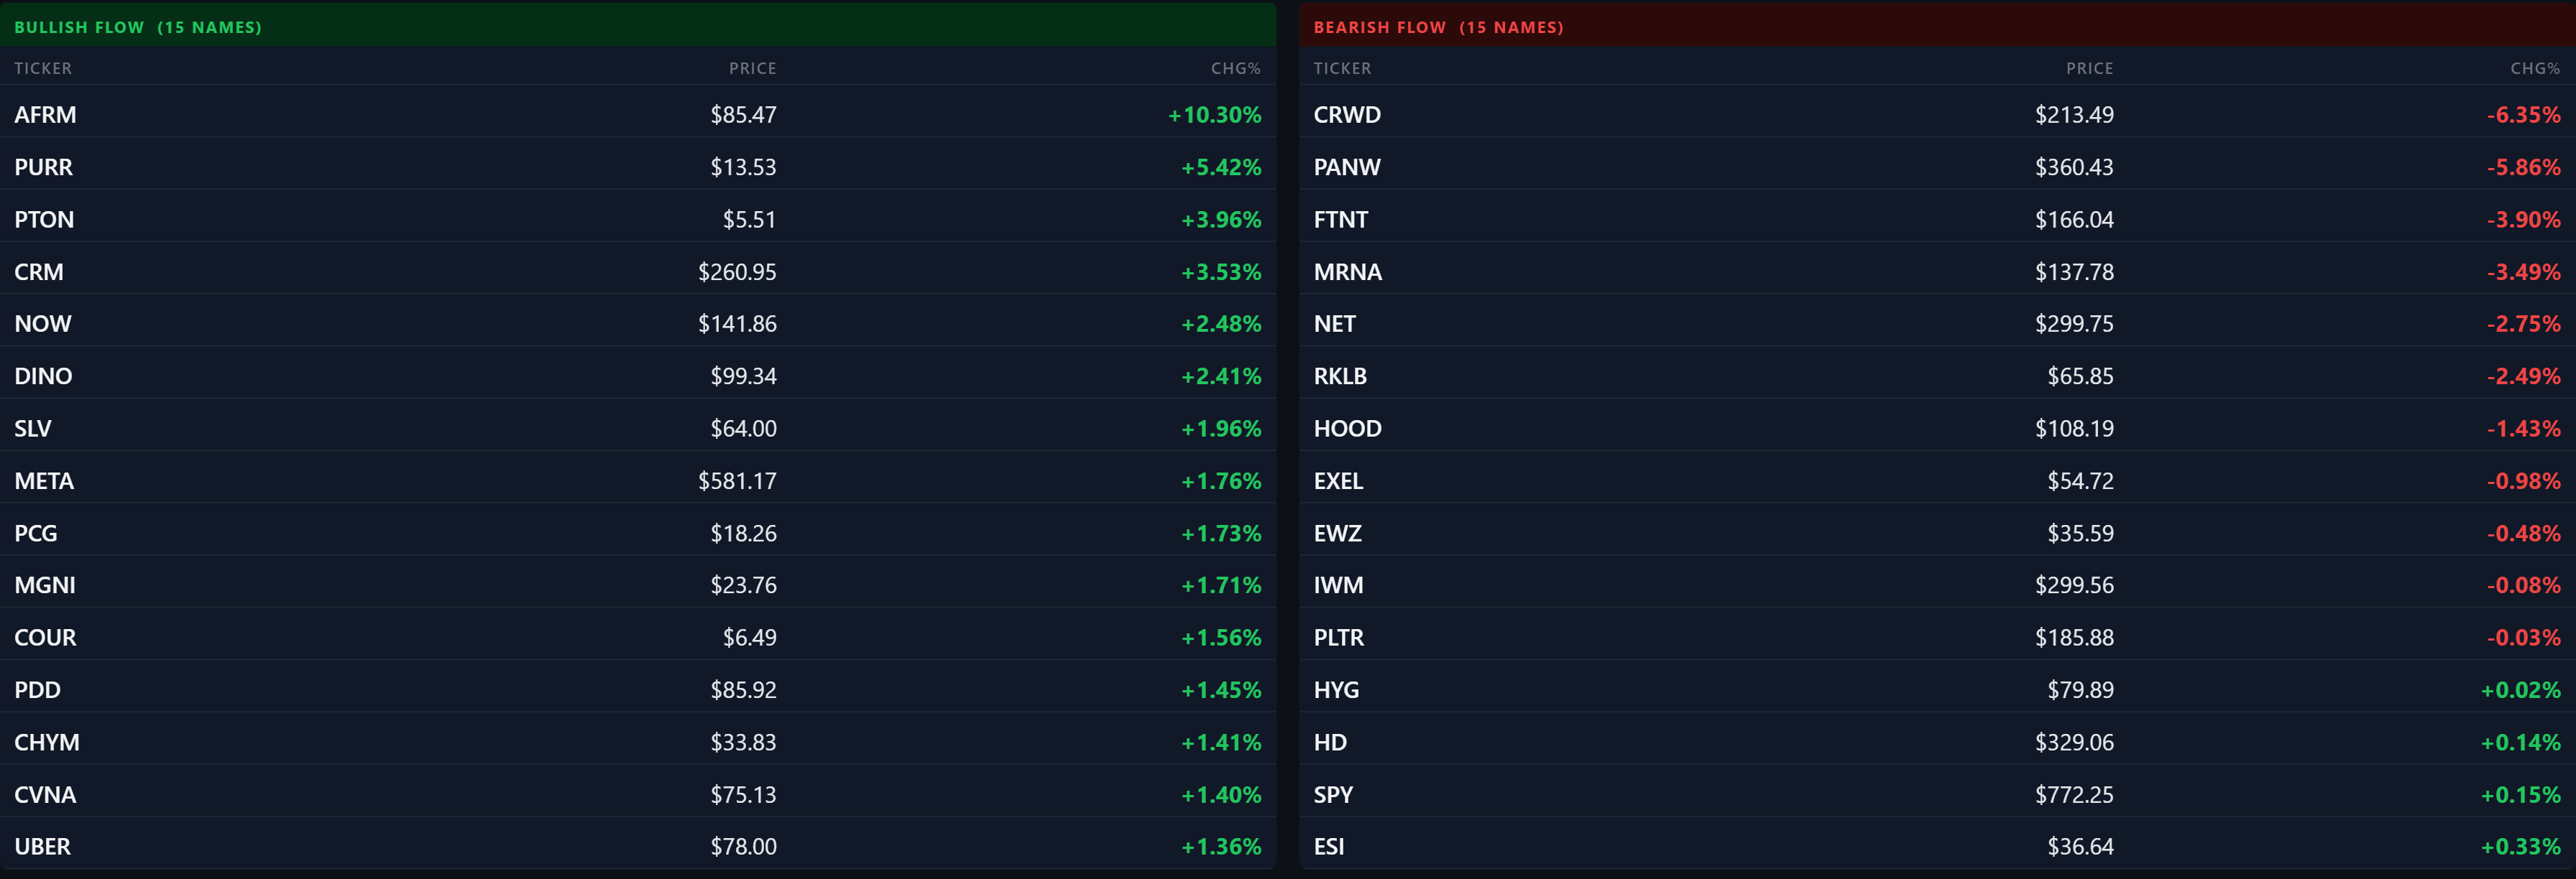Select the IWM ticker symbol
The width and height of the screenshot is (2576, 879).
[x=1339, y=585]
